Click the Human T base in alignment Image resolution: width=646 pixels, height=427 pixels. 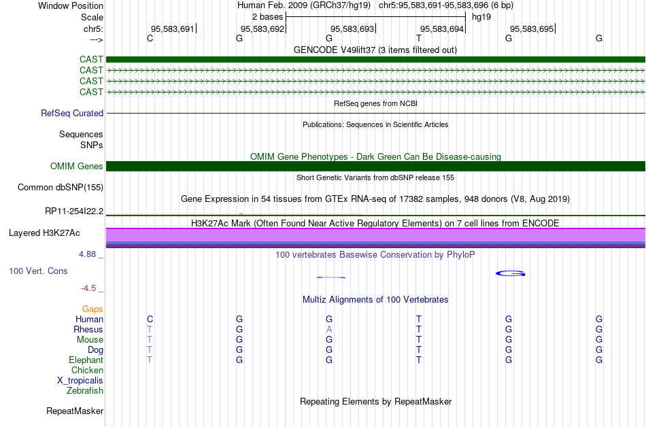[x=419, y=319]
